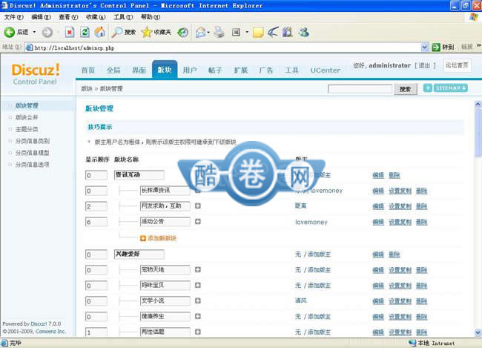Click the 资讯互动 category name field

click(139, 175)
